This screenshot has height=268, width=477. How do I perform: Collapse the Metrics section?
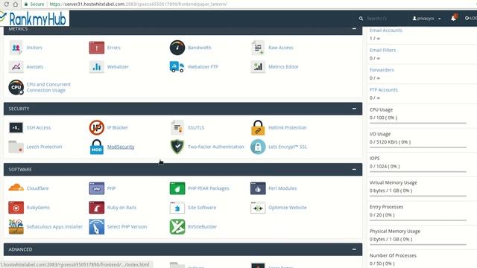354,28
